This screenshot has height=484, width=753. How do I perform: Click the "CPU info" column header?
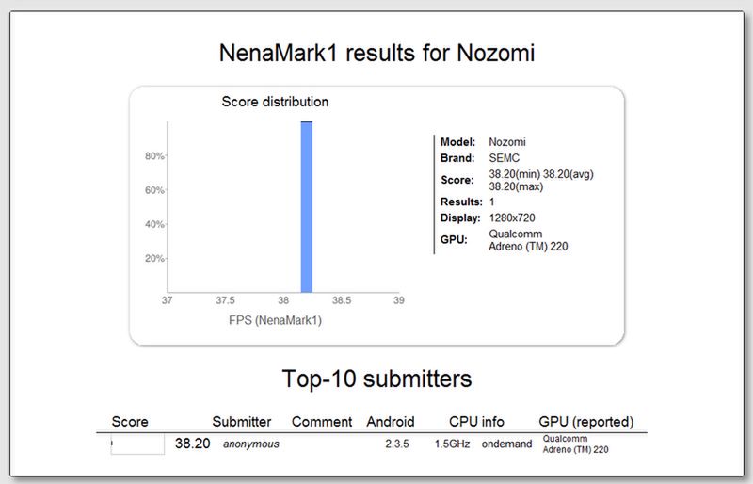(x=475, y=422)
